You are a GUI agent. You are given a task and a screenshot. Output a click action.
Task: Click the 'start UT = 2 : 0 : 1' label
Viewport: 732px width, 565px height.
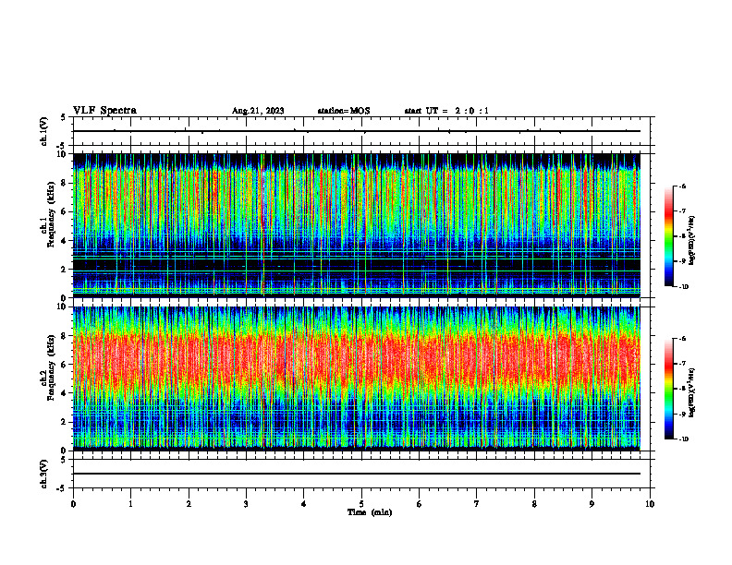[446, 111]
